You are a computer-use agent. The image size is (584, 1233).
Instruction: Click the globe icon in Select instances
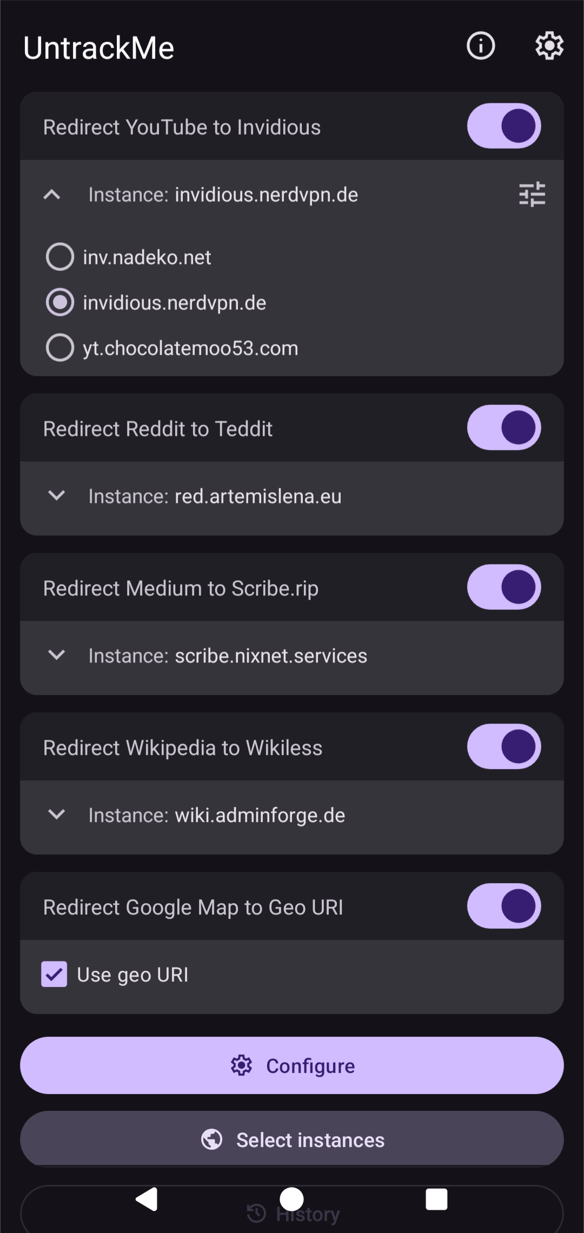click(x=211, y=1139)
